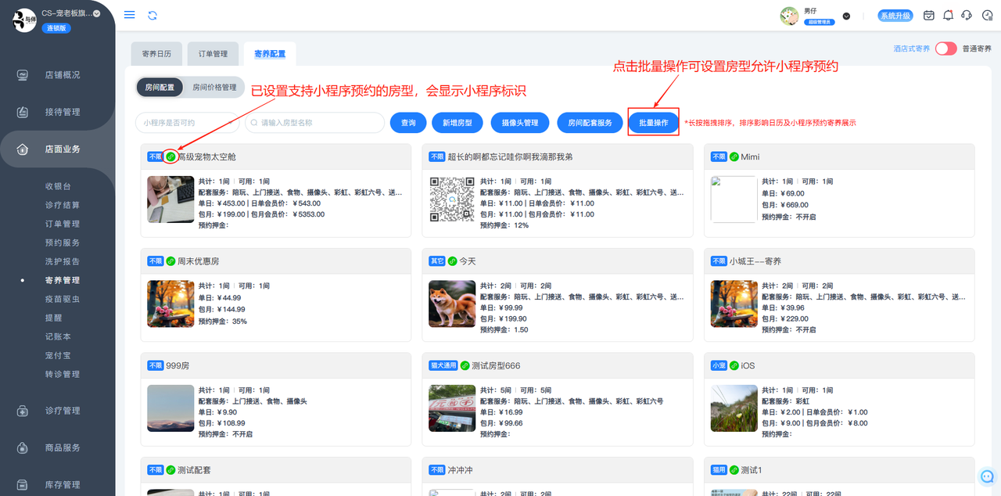Open QR code thumbnail on 超长的啊都忘记哇你啊我滴那我弟 card
Screen dimensions: 1001x496
coord(452,199)
